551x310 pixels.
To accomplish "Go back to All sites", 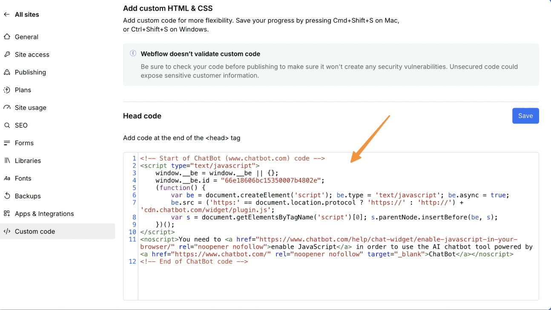I will (27, 14).
